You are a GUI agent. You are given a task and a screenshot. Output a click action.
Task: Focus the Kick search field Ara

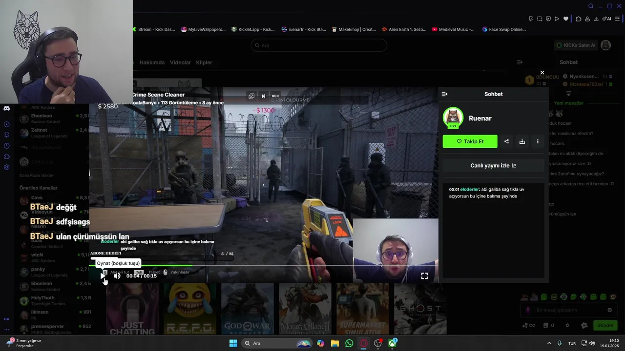coord(319,45)
